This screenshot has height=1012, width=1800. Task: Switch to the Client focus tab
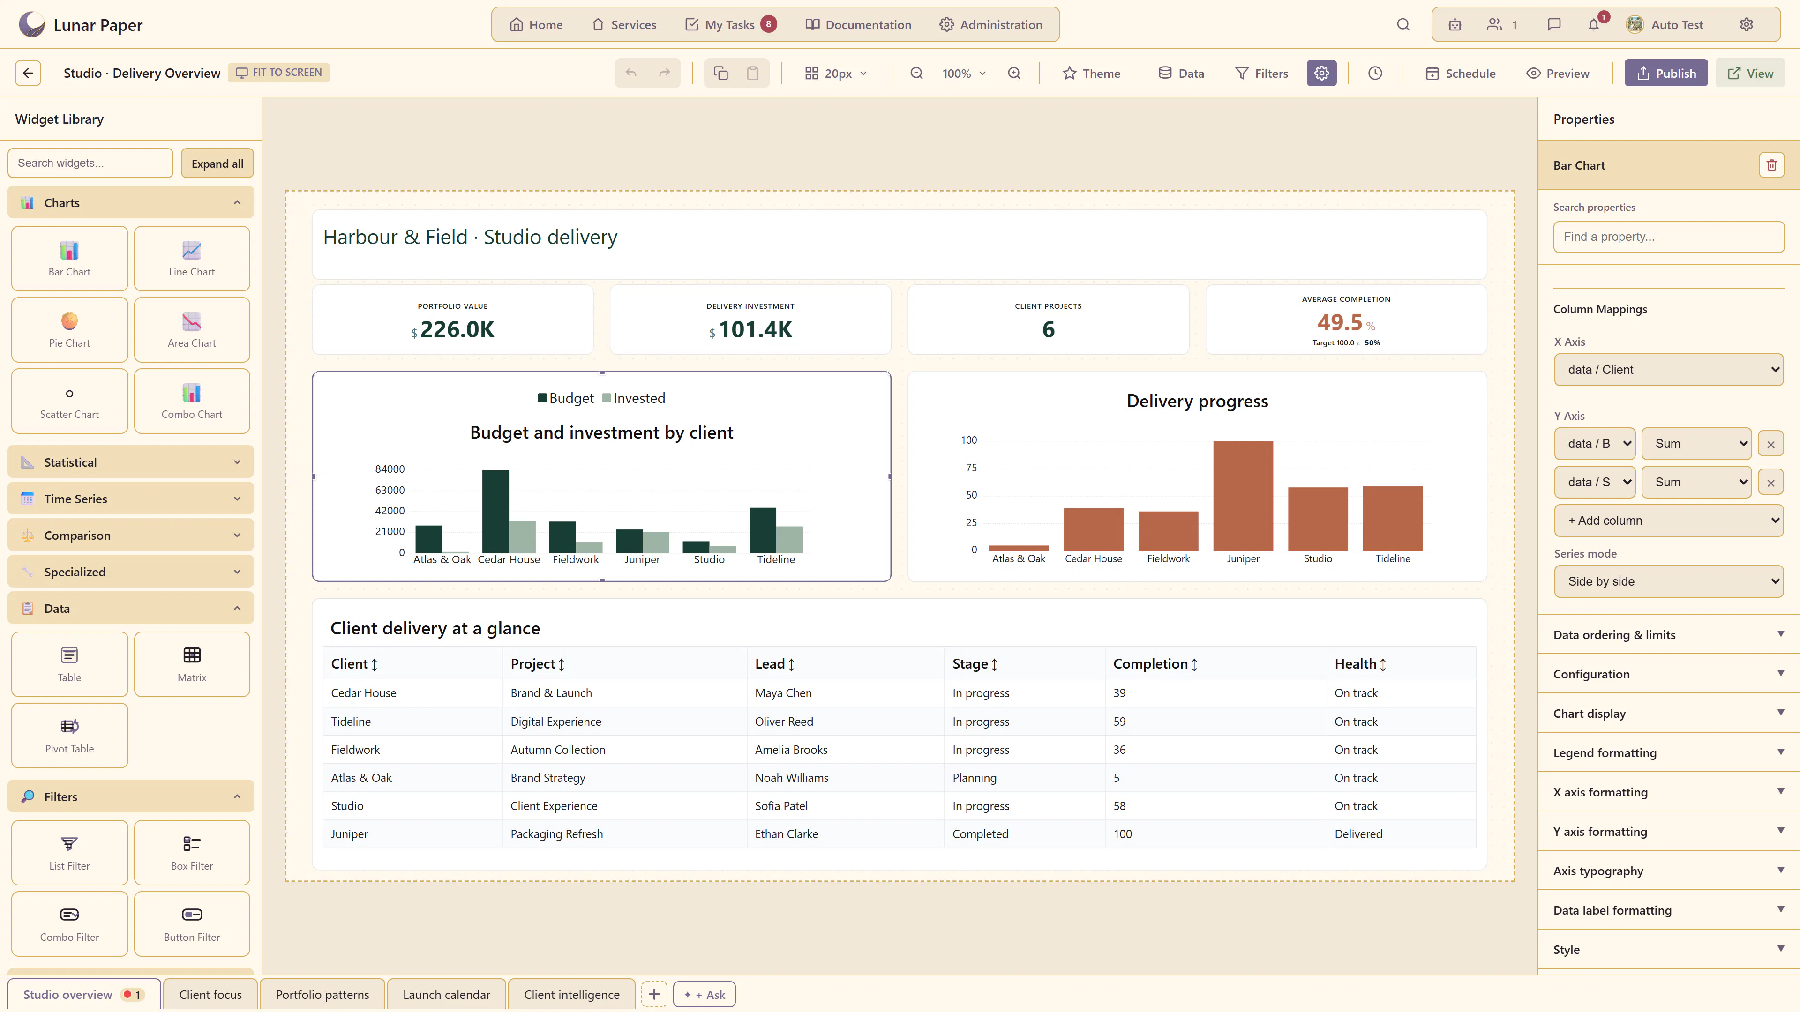click(x=210, y=994)
